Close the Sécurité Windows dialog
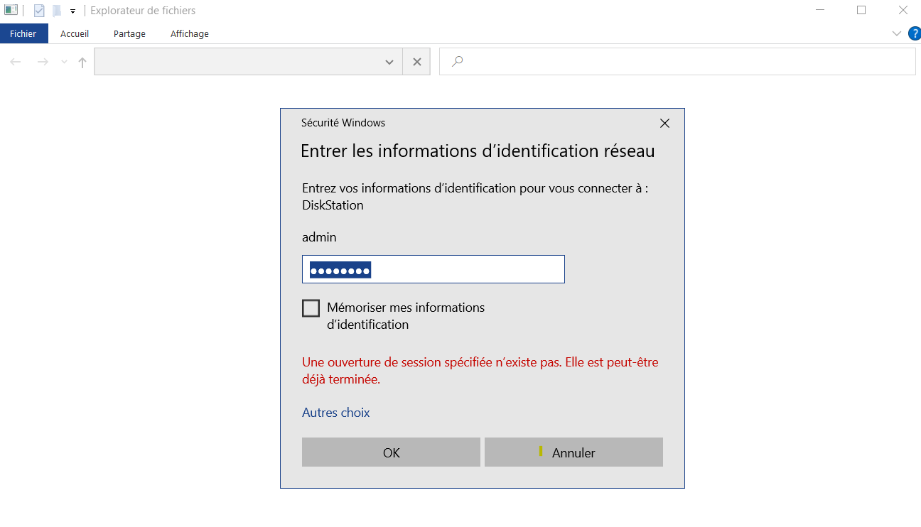 (664, 123)
